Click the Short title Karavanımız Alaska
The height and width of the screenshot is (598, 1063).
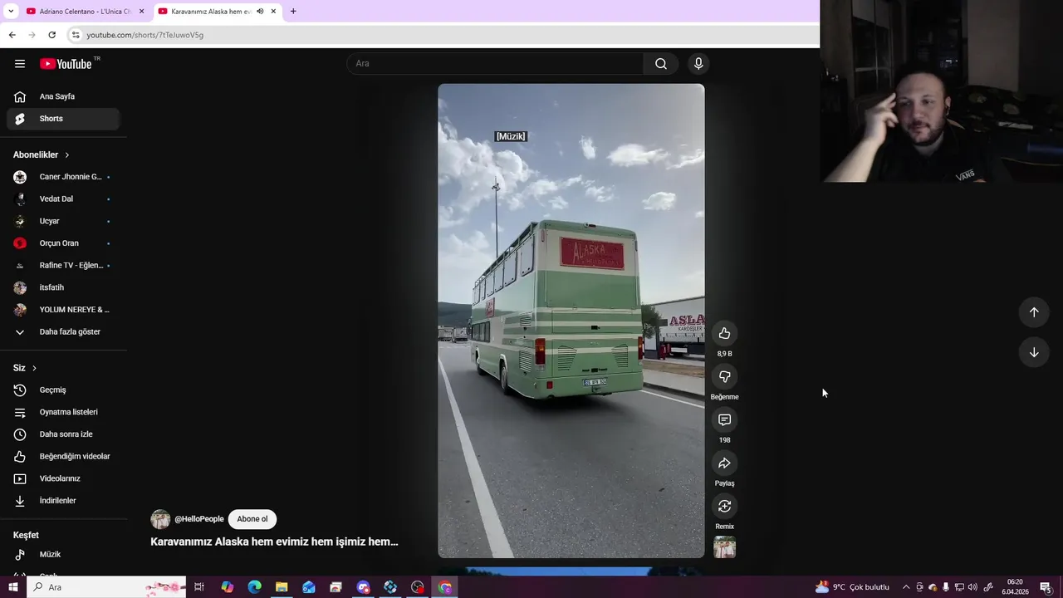[x=274, y=542]
